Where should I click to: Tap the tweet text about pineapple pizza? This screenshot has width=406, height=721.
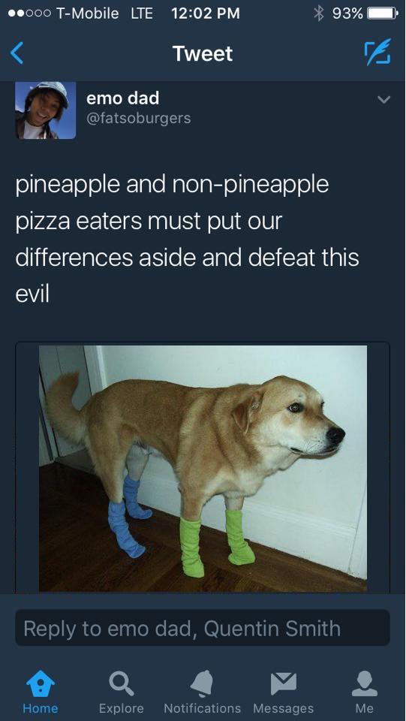coord(188,239)
